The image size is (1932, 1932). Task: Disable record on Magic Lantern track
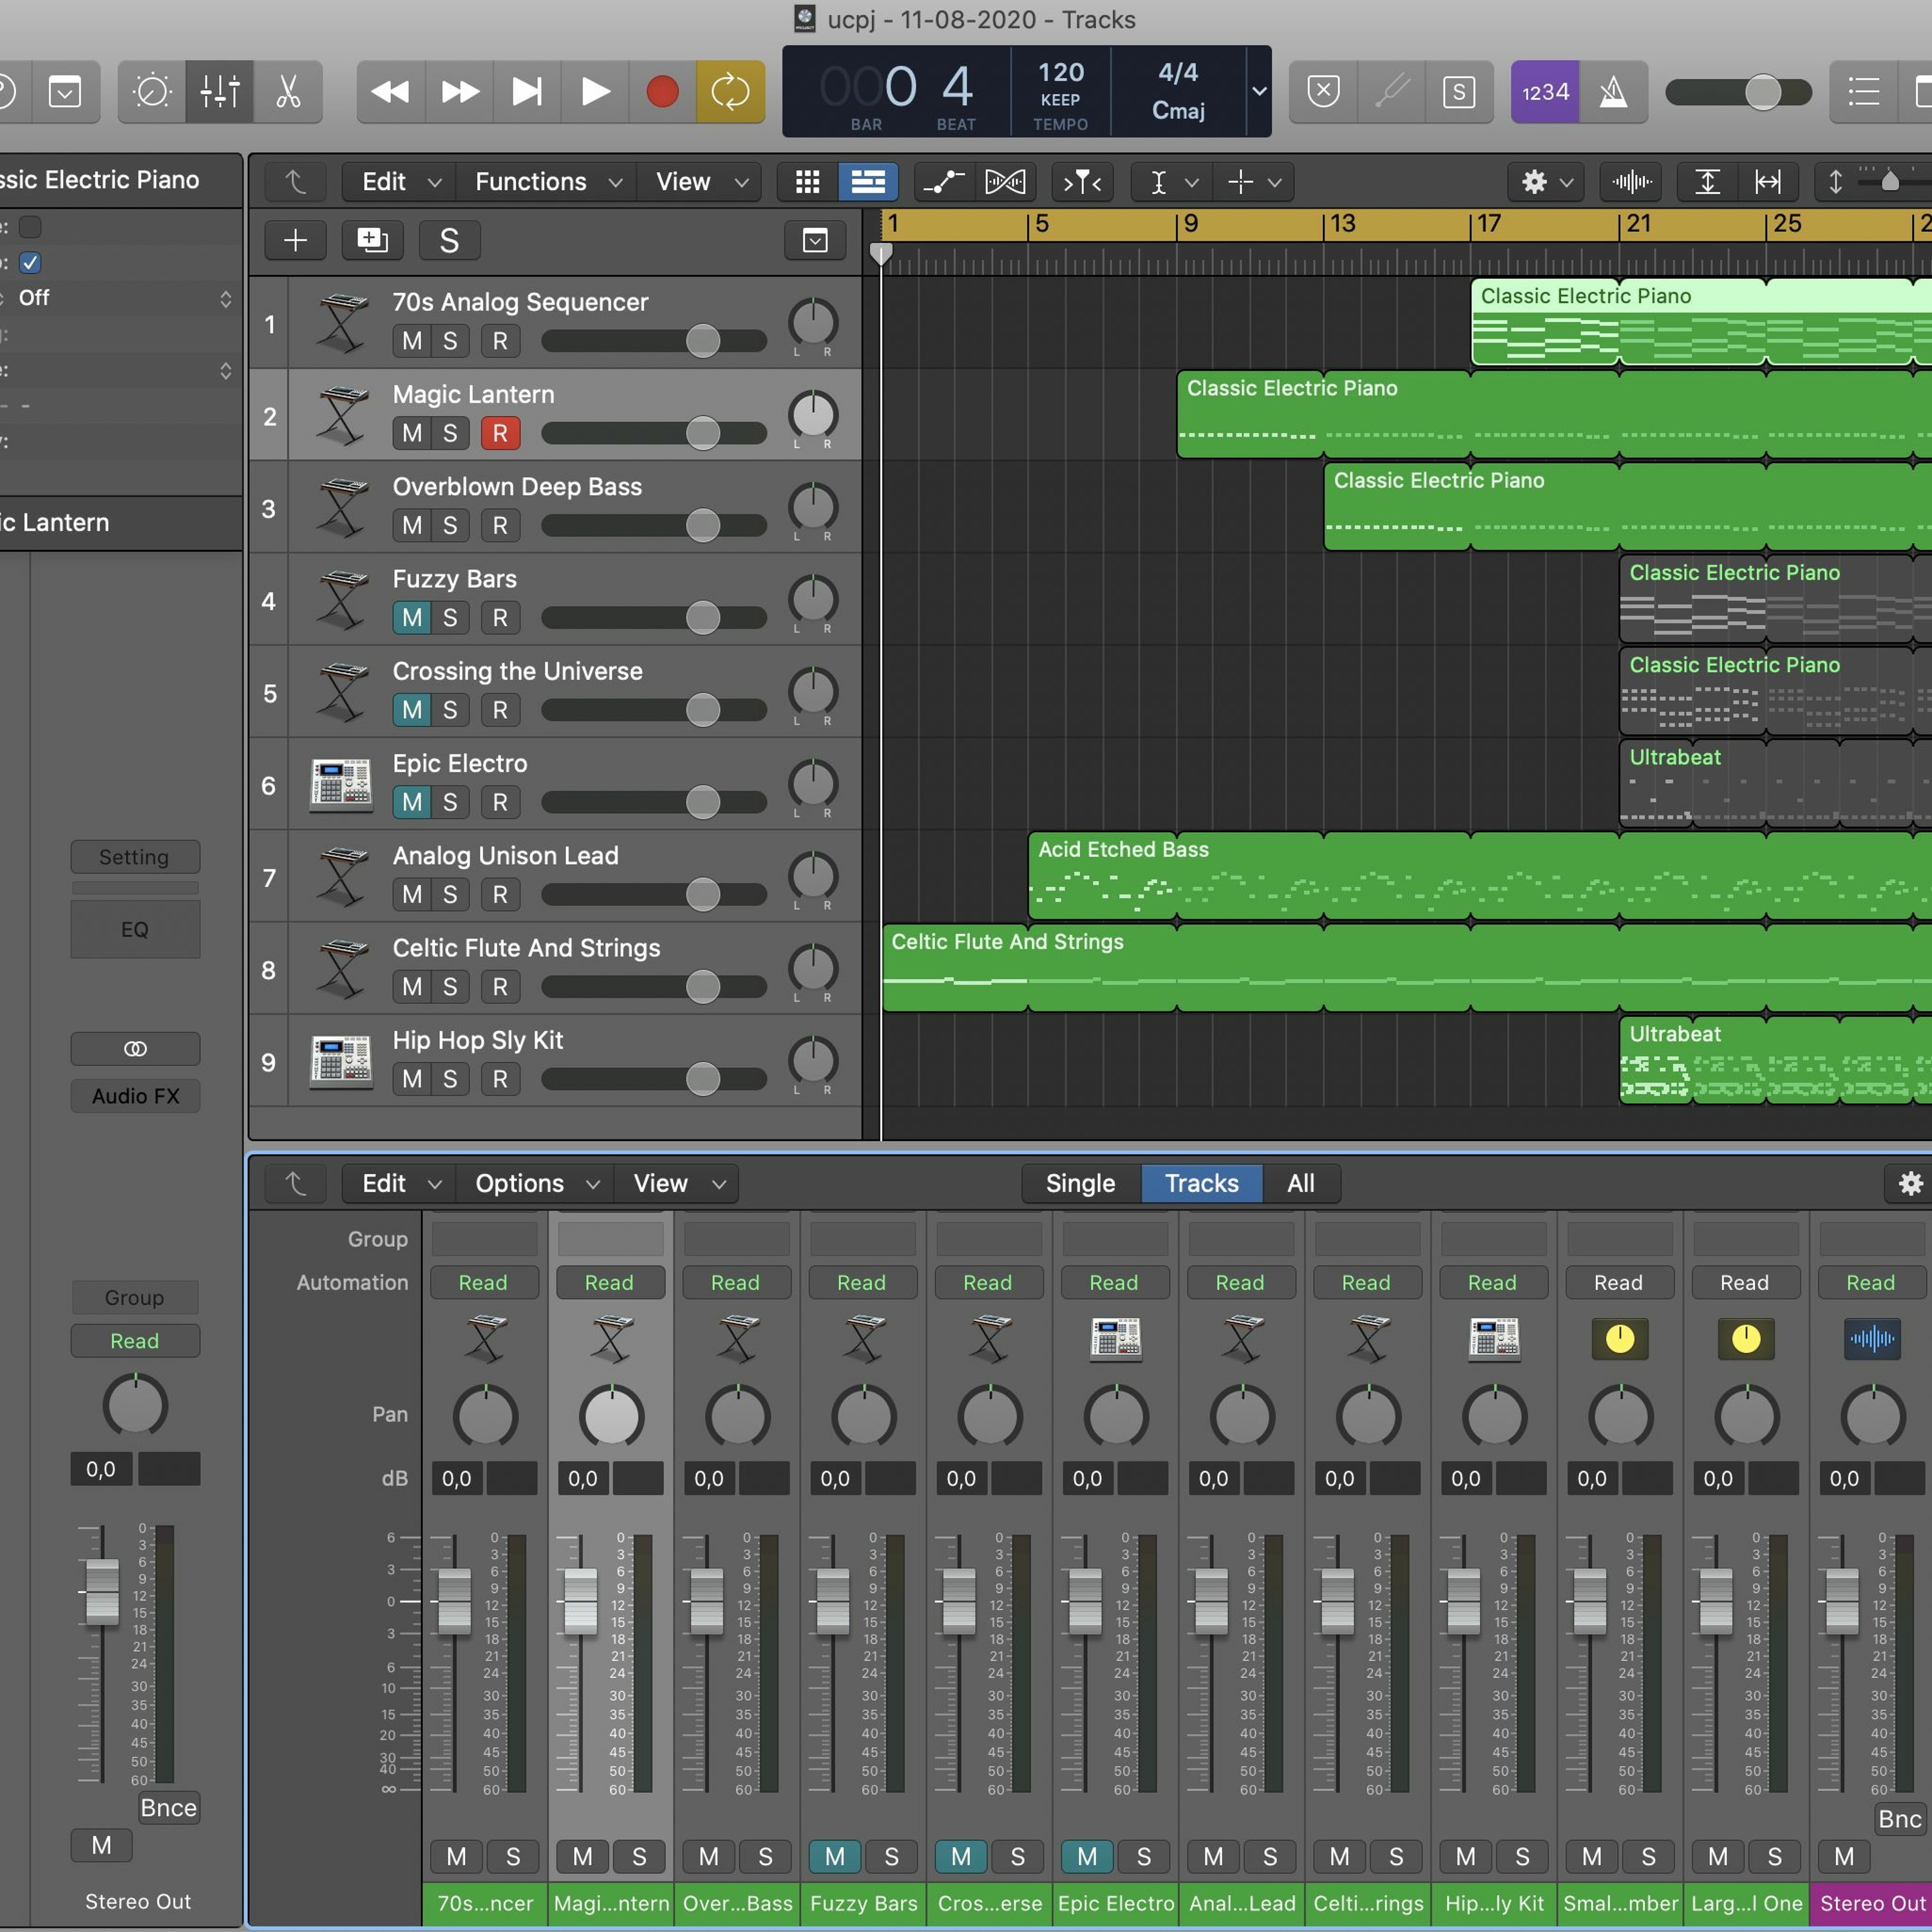pos(500,433)
